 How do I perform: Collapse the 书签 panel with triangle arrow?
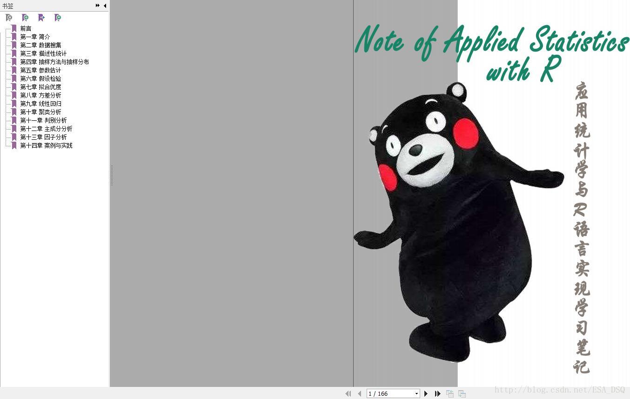point(105,6)
